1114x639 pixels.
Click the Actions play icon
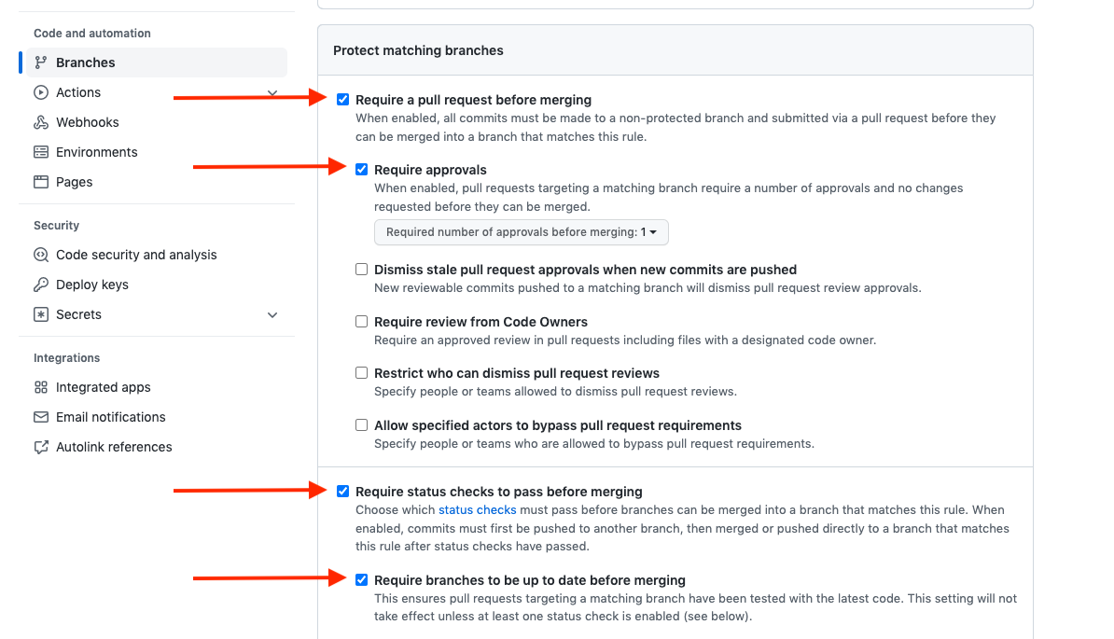coord(41,92)
